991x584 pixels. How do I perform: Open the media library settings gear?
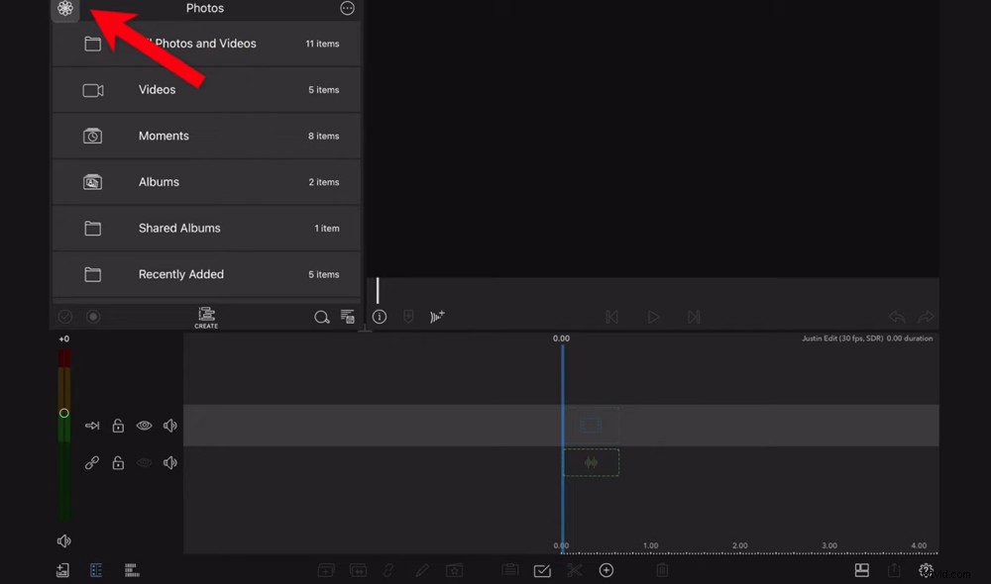[65, 9]
